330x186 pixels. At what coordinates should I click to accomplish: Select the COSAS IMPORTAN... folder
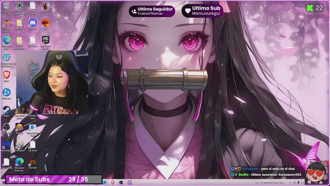[20, 43]
